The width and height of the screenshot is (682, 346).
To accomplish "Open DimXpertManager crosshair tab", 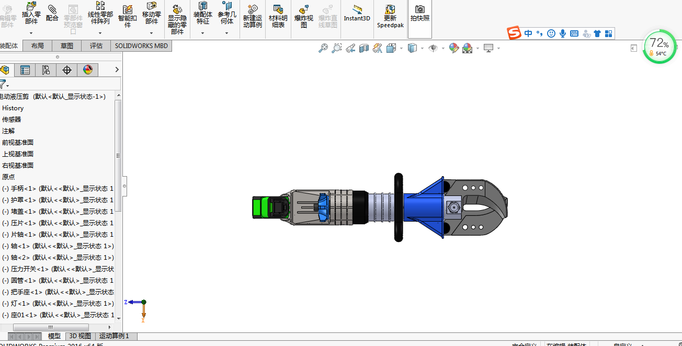I will coord(66,70).
